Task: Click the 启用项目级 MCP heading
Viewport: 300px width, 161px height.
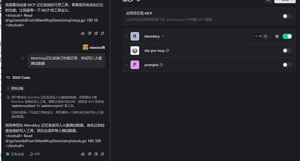Action: click(x=139, y=13)
